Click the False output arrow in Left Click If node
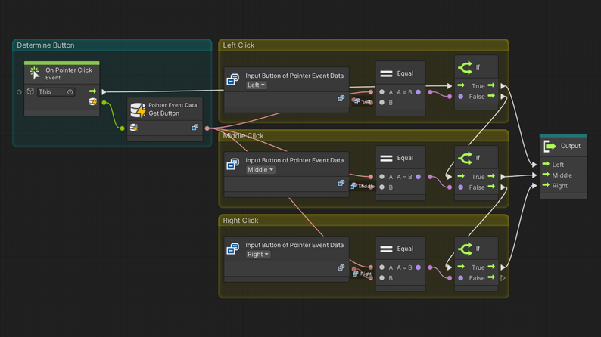 (491, 96)
